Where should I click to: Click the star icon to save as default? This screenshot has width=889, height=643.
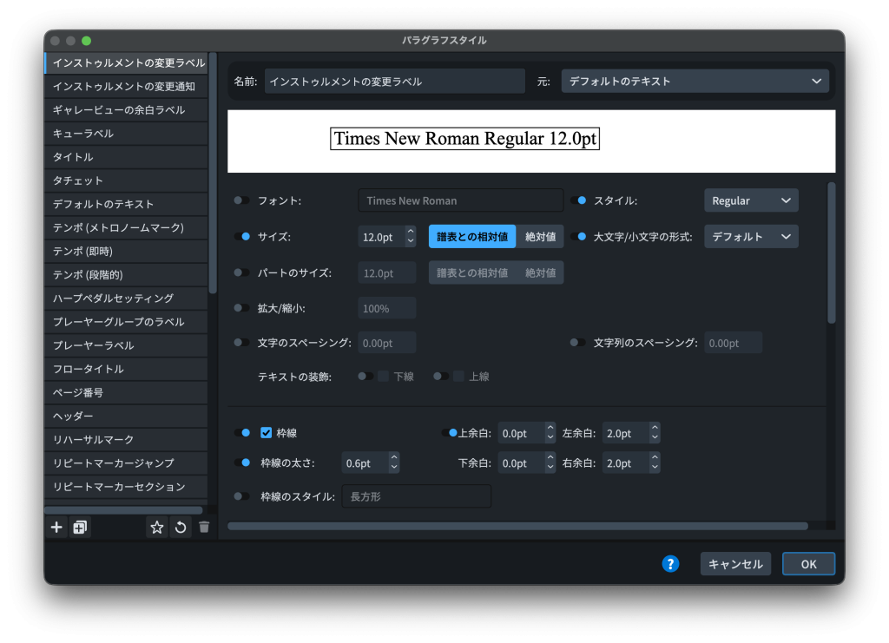[156, 527]
